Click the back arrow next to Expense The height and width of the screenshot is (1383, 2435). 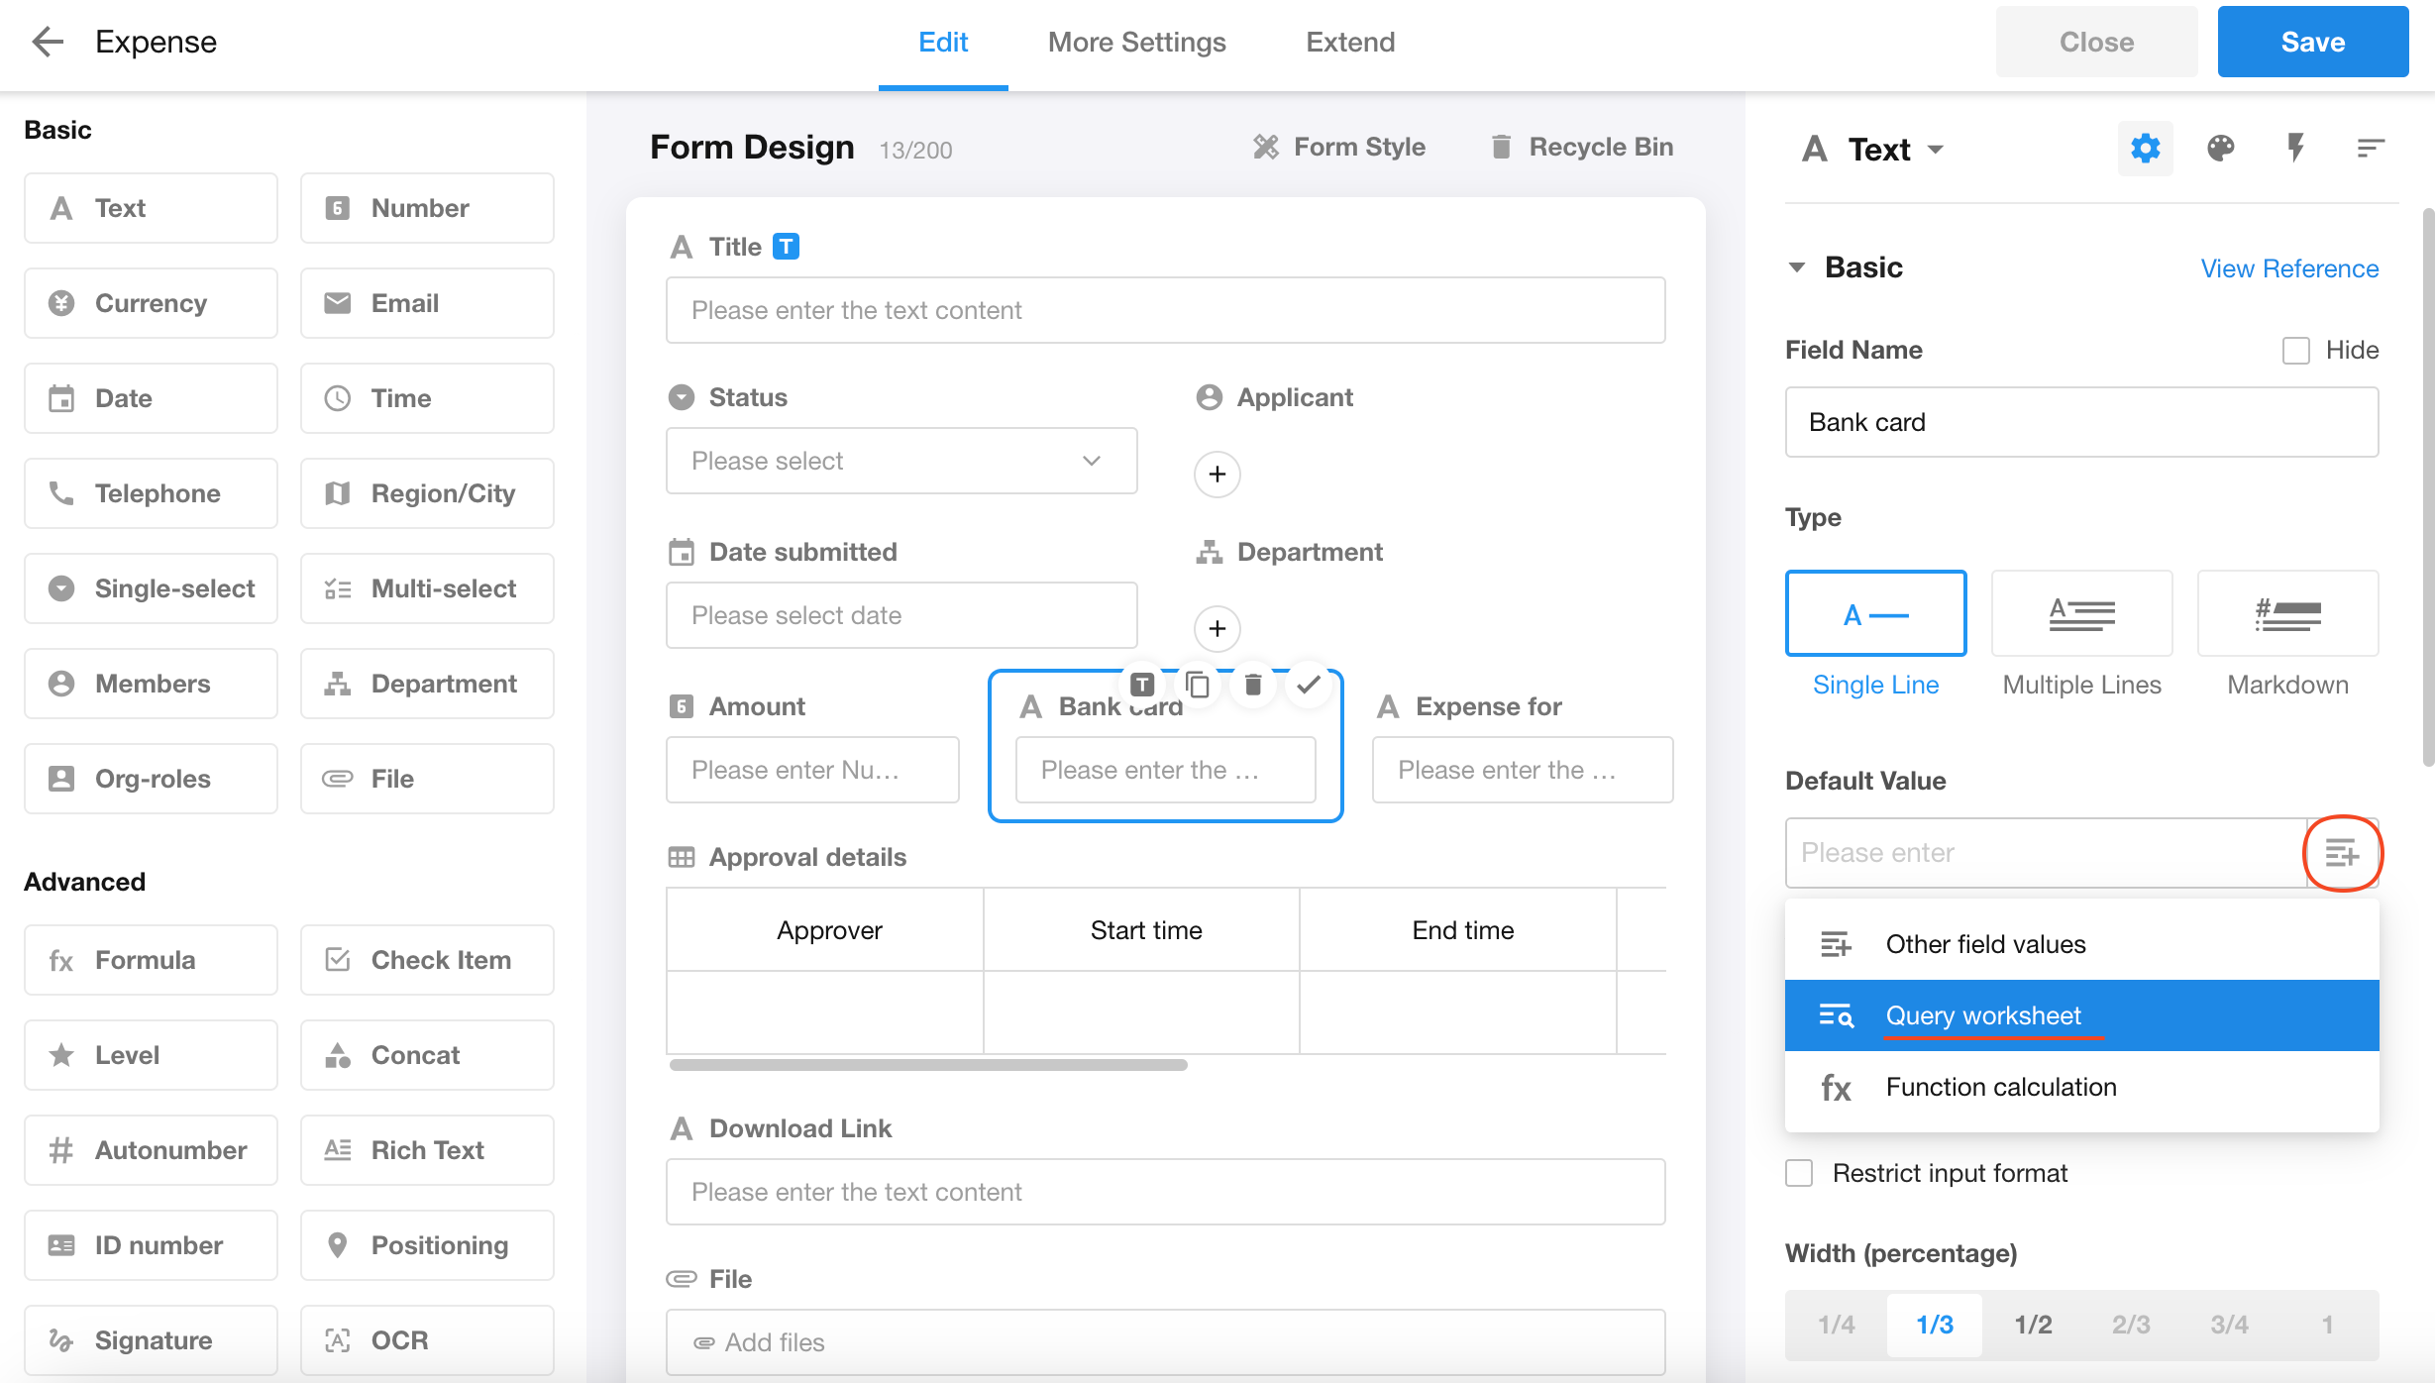click(47, 42)
